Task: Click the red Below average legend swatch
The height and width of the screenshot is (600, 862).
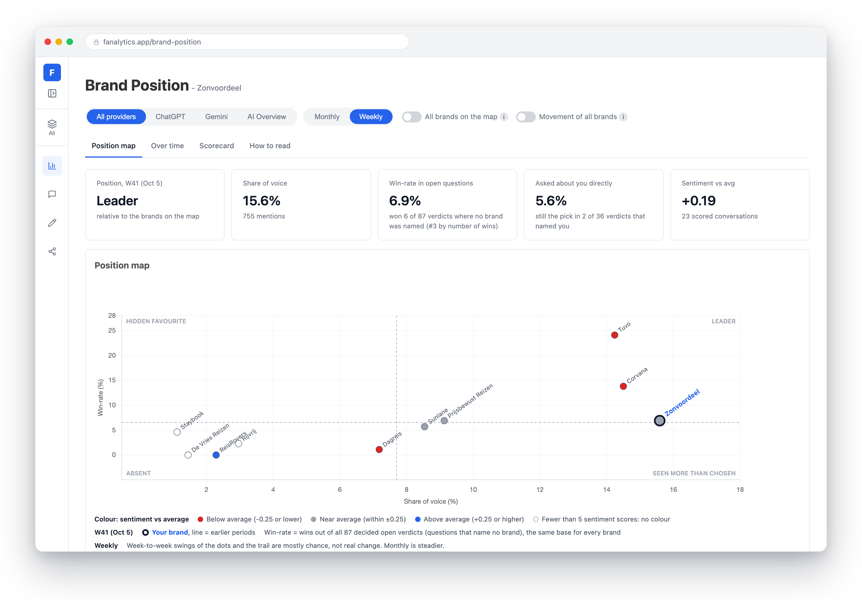Action: pyautogui.click(x=200, y=519)
